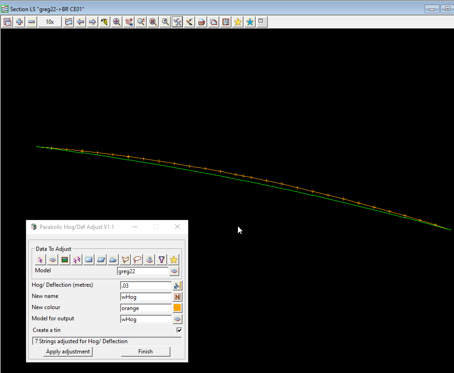
Task: Choose the rectangle window selection icon
Action: coord(89,260)
